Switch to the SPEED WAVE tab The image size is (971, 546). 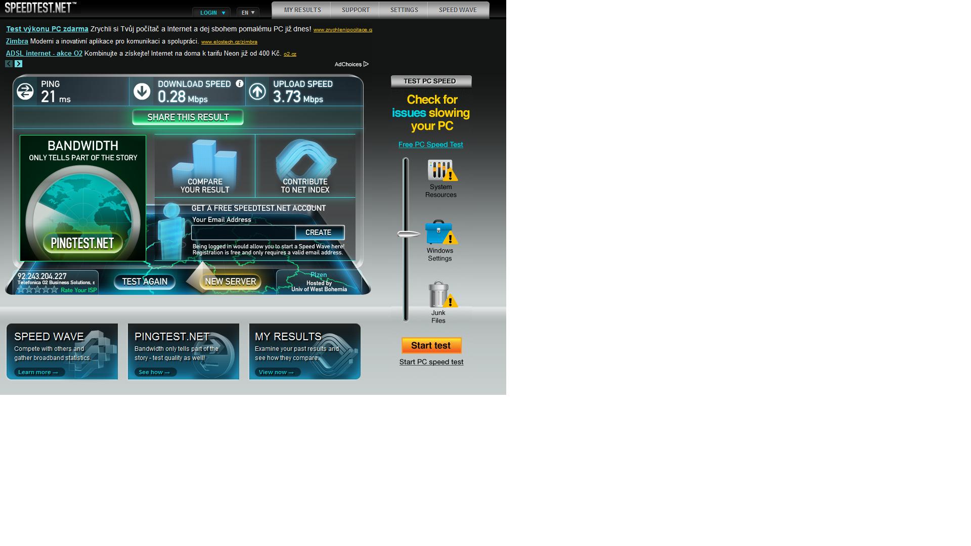click(458, 10)
